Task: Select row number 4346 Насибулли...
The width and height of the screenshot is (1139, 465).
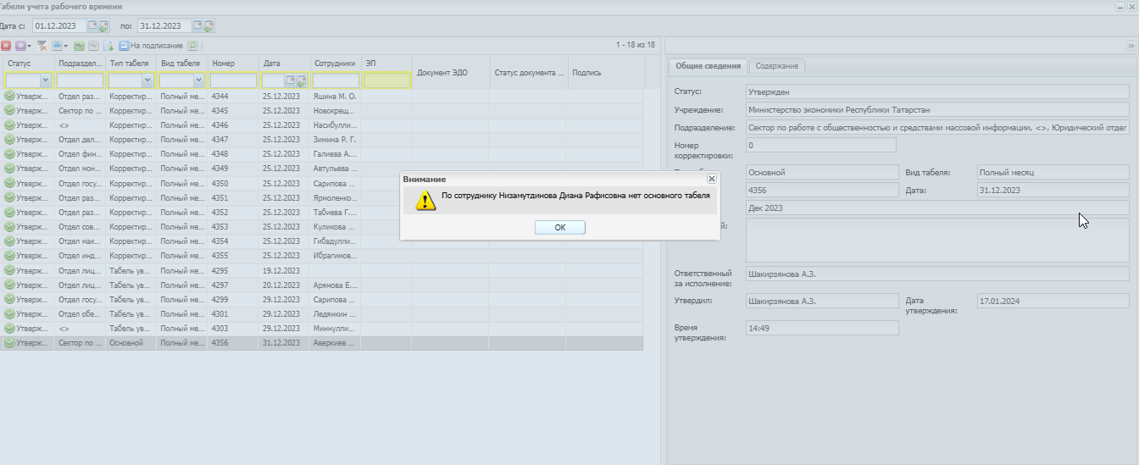Action: click(x=321, y=125)
